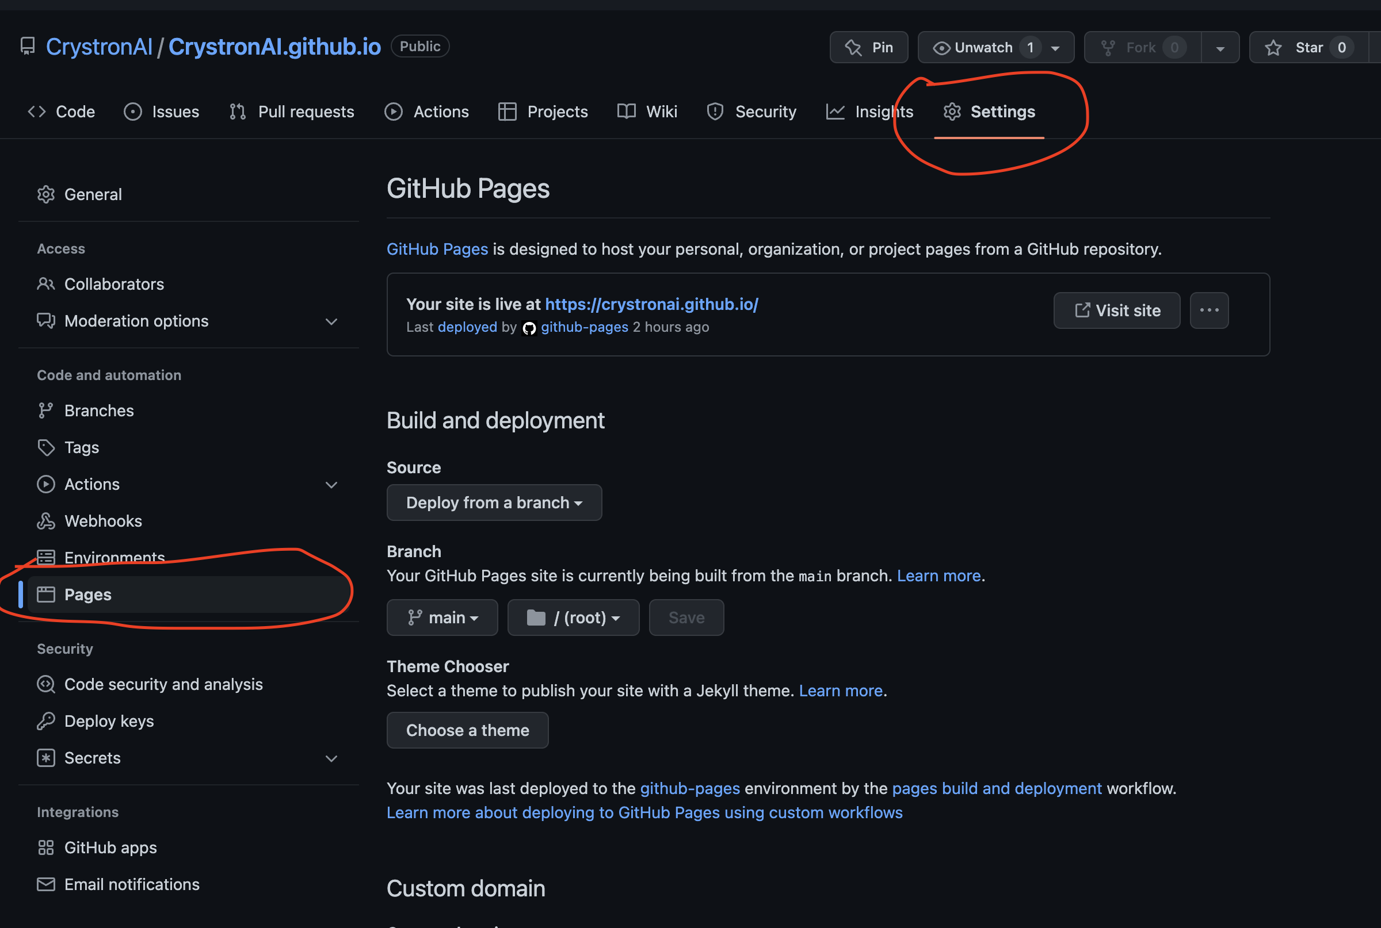The height and width of the screenshot is (928, 1381).
Task: Open Collaborators settings
Action: (114, 284)
